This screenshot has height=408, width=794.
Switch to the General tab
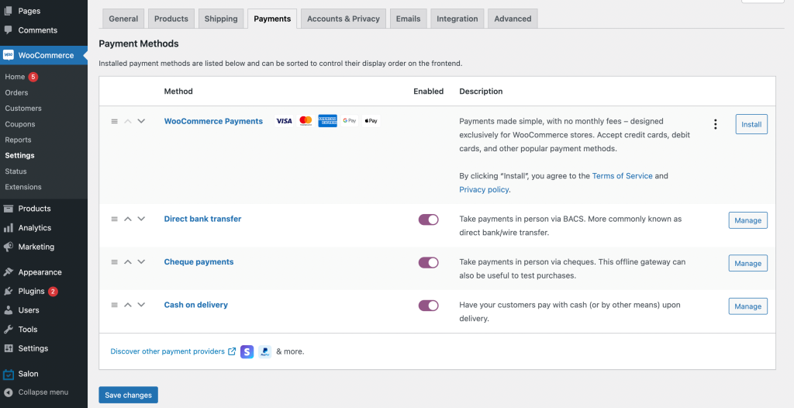pos(123,19)
